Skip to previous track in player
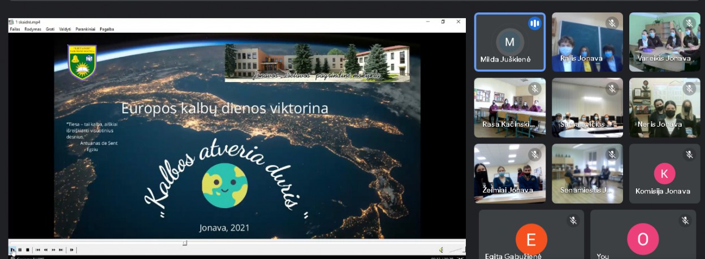 38,249
